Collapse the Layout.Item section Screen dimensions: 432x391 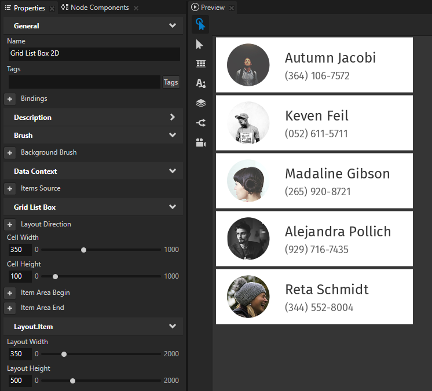pyautogui.click(x=172, y=327)
